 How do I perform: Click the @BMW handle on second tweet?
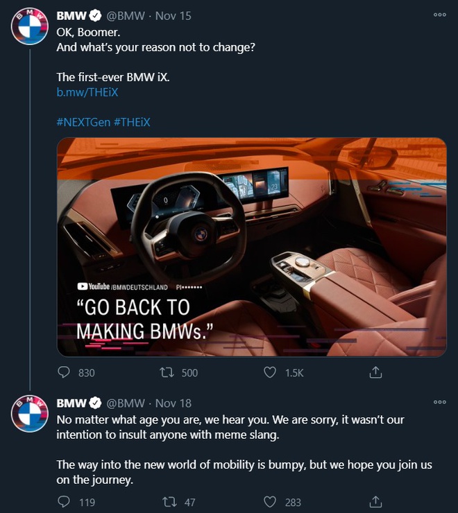[126, 403]
